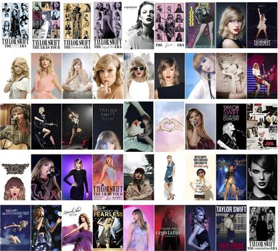
Task: Open the black-and-white reputation portrait poster
Action: 139,25
